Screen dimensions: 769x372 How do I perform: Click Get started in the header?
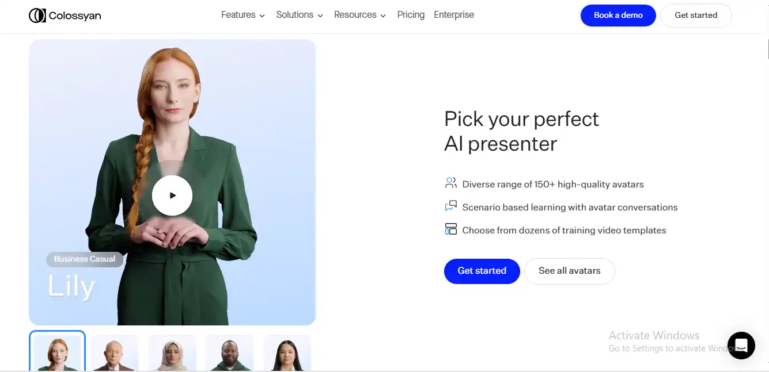point(696,16)
